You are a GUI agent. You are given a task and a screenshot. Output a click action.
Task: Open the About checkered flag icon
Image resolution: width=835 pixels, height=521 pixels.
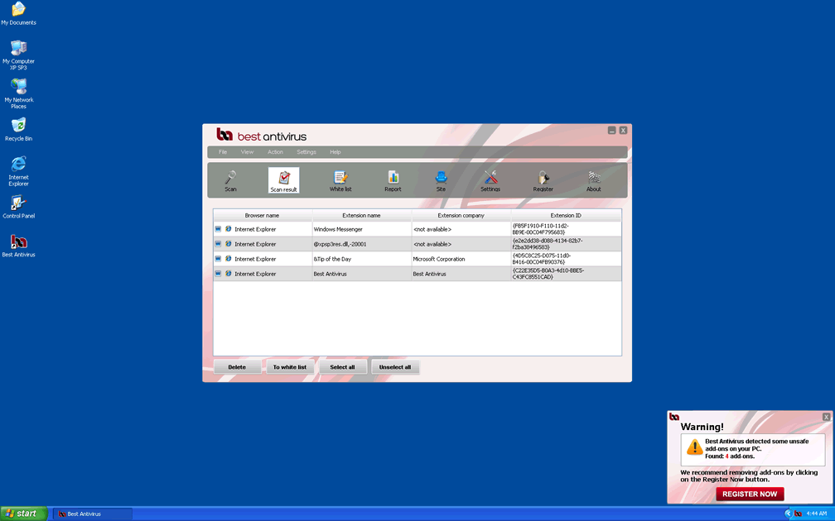(594, 180)
